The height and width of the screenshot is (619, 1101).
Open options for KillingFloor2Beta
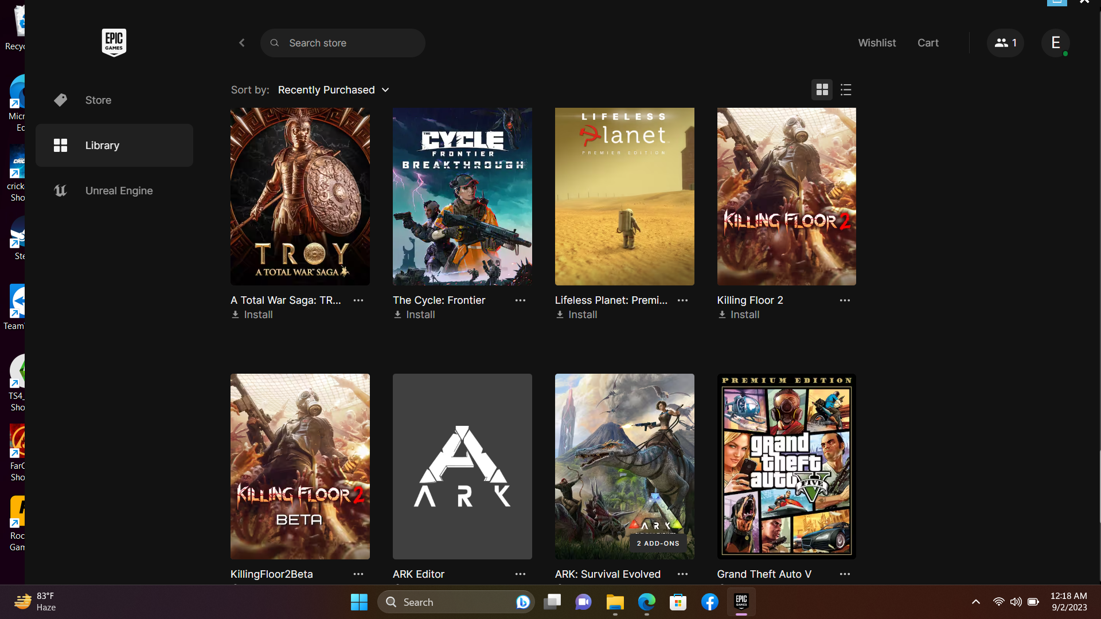click(358, 574)
